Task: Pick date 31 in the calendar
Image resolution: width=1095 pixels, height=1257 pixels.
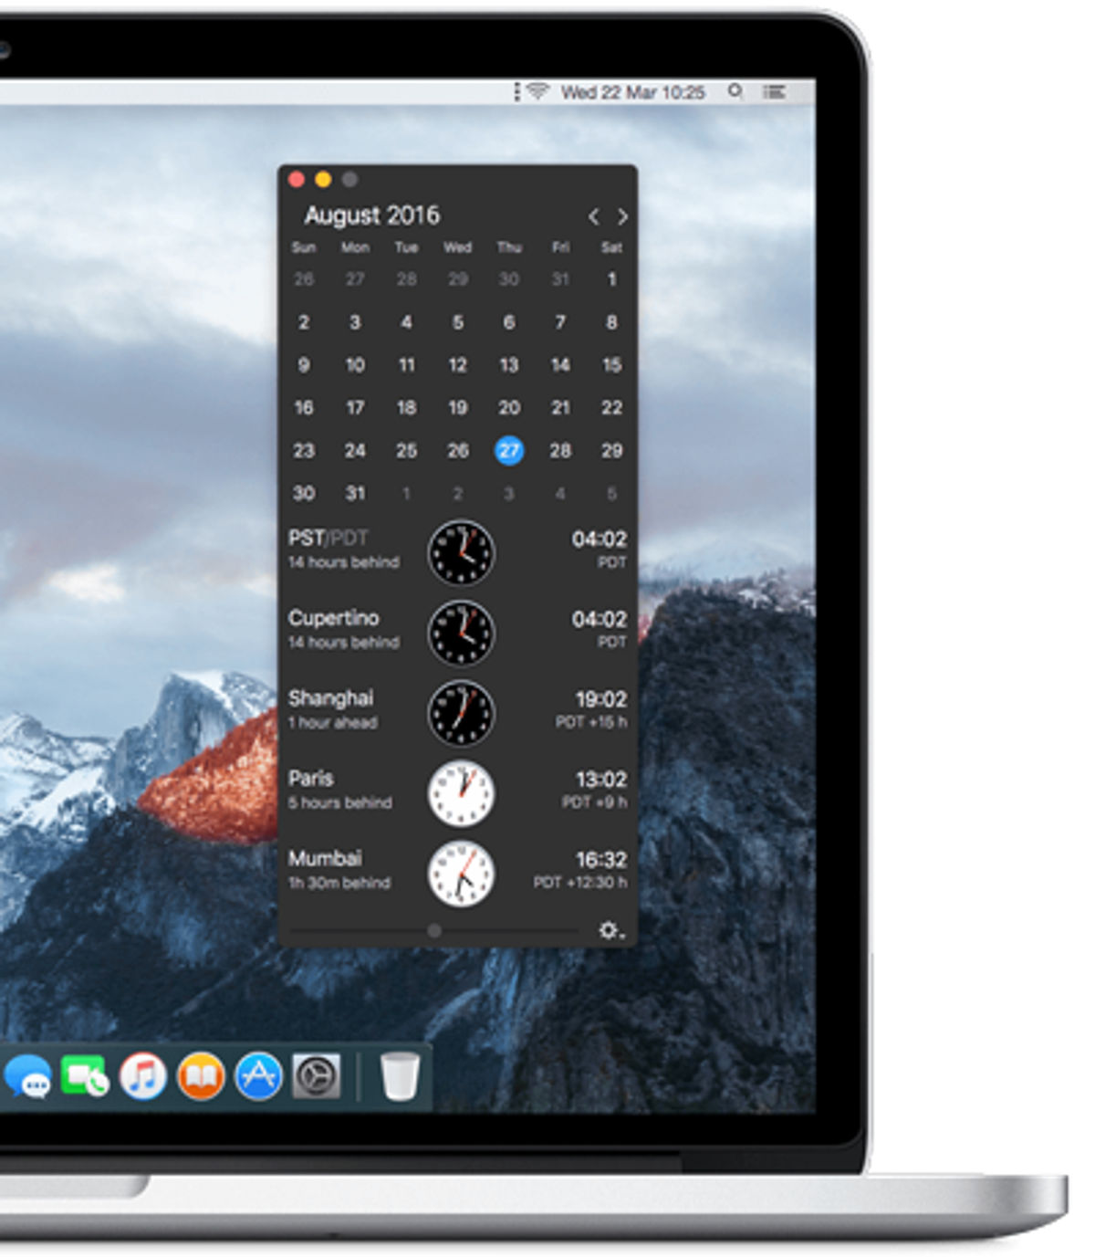Action: click(x=355, y=493)
